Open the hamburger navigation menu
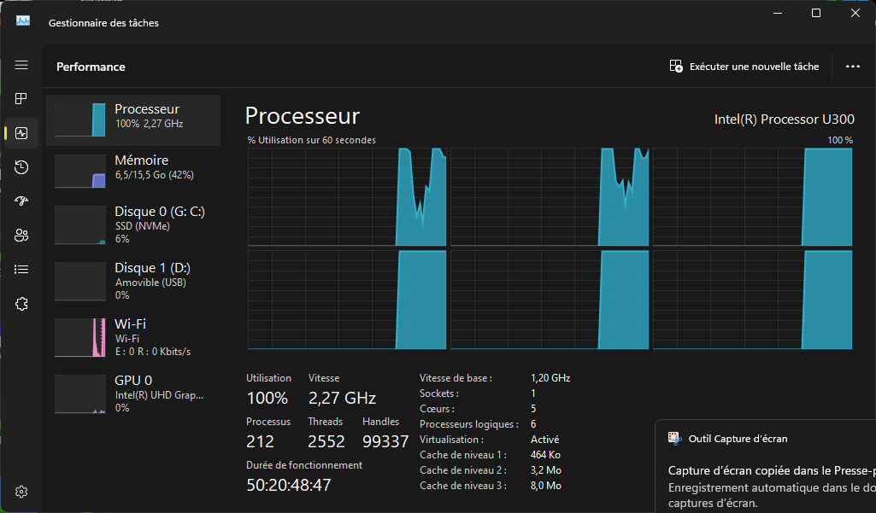876x513 pixels. click(x=21, y=65)
